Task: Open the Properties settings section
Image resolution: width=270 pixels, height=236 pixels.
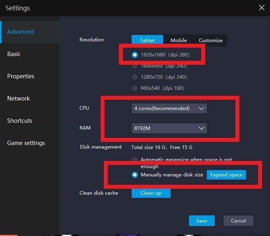Action: pos(21,76)
